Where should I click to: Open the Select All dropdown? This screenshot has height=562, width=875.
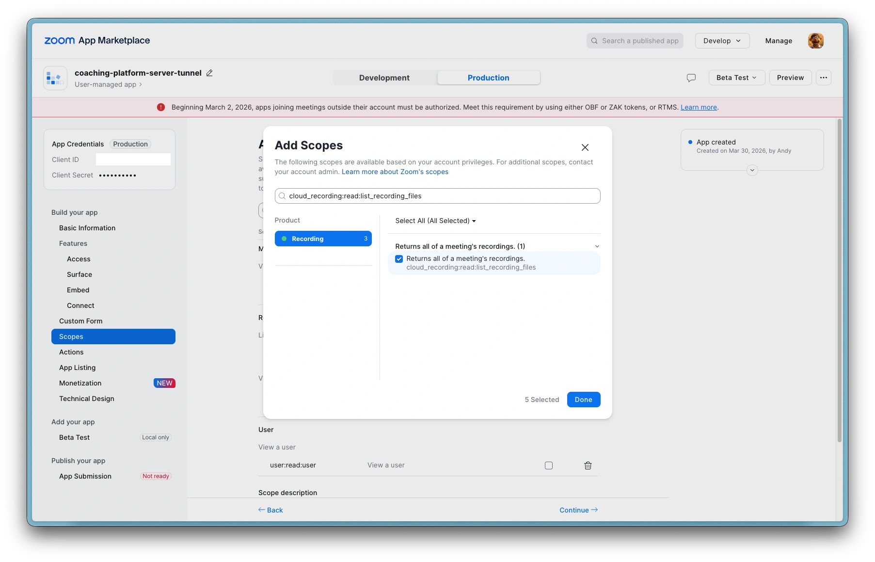click(x=435, y=221)
